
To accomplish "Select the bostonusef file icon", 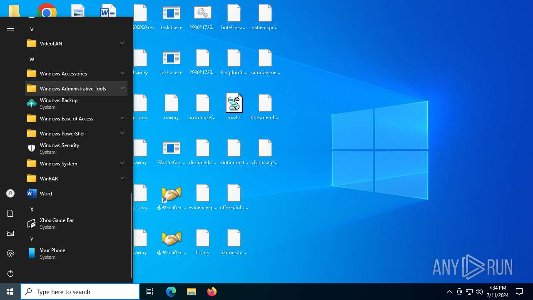I will point(203,107).
